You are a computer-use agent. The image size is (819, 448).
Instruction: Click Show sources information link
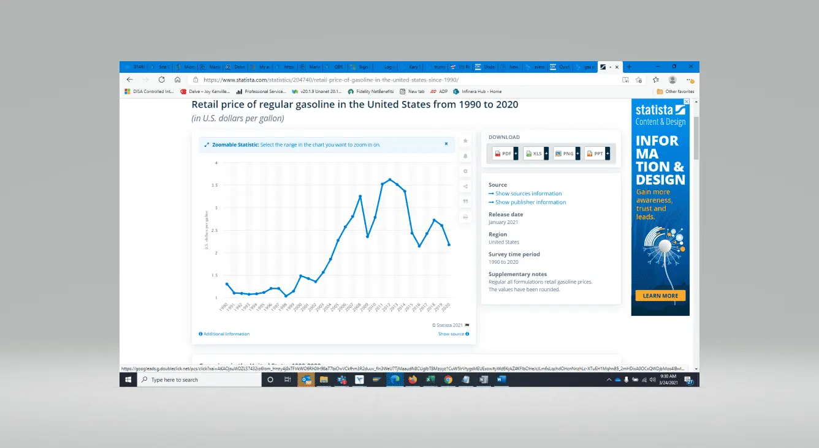pos(528,193)
